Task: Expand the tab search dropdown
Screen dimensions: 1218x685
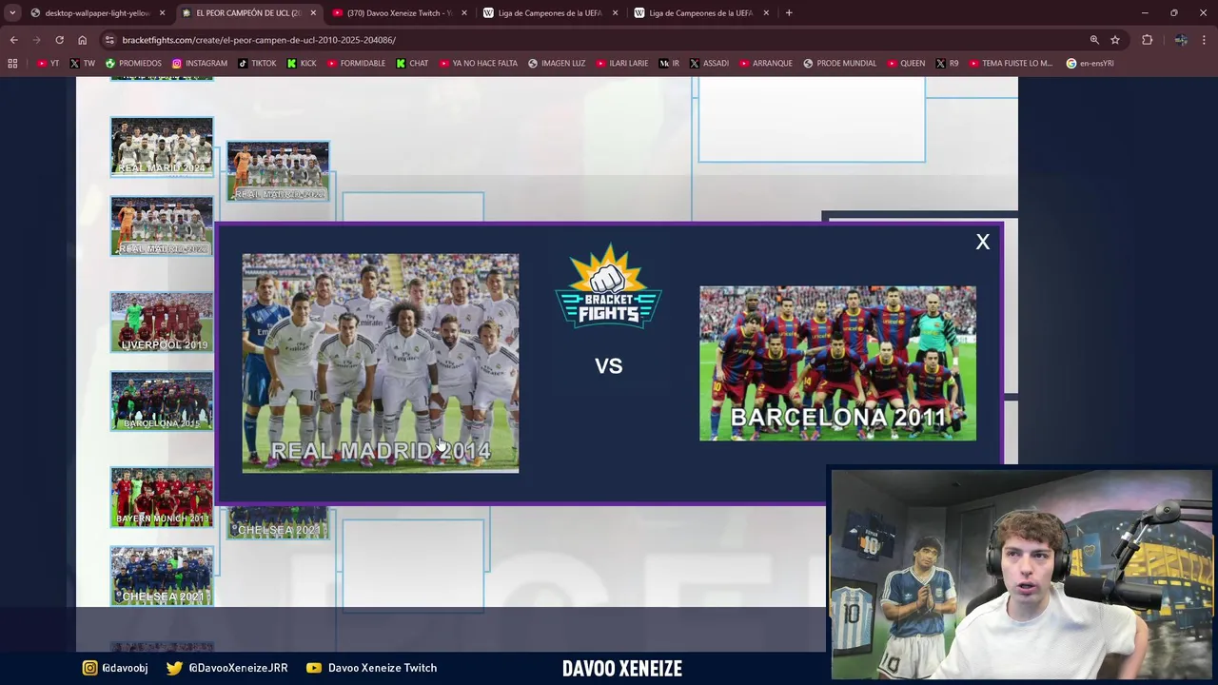Action: (12, 13)
